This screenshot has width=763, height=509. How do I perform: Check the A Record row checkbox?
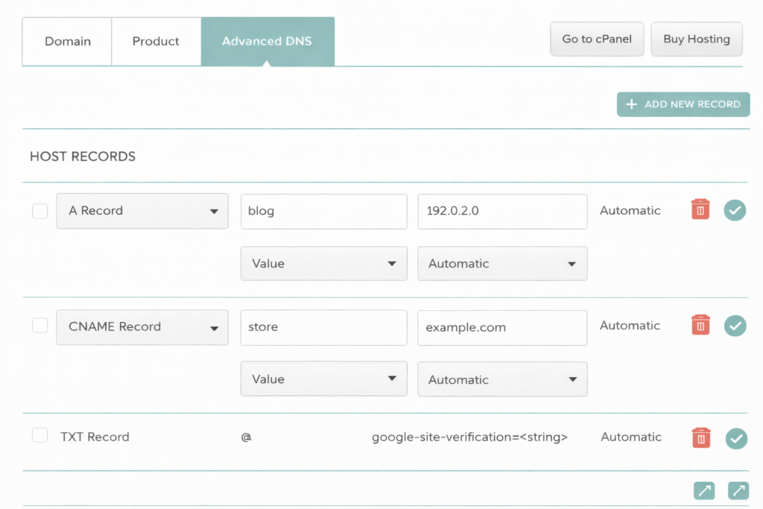click(x=39, y=211)
